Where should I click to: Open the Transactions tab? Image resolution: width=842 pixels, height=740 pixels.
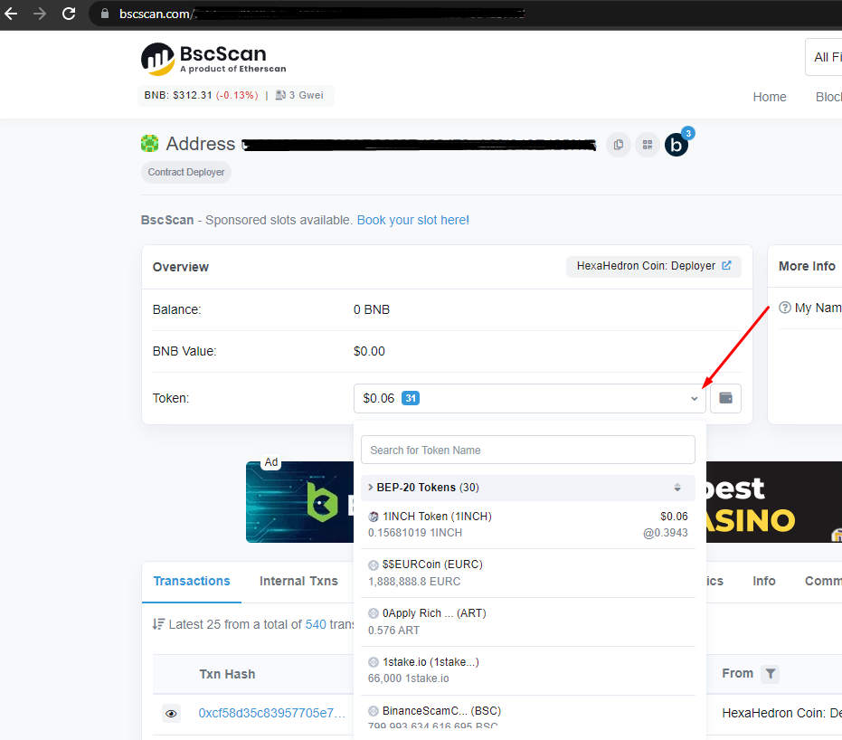pyautogui.click(x=192, y=581)
